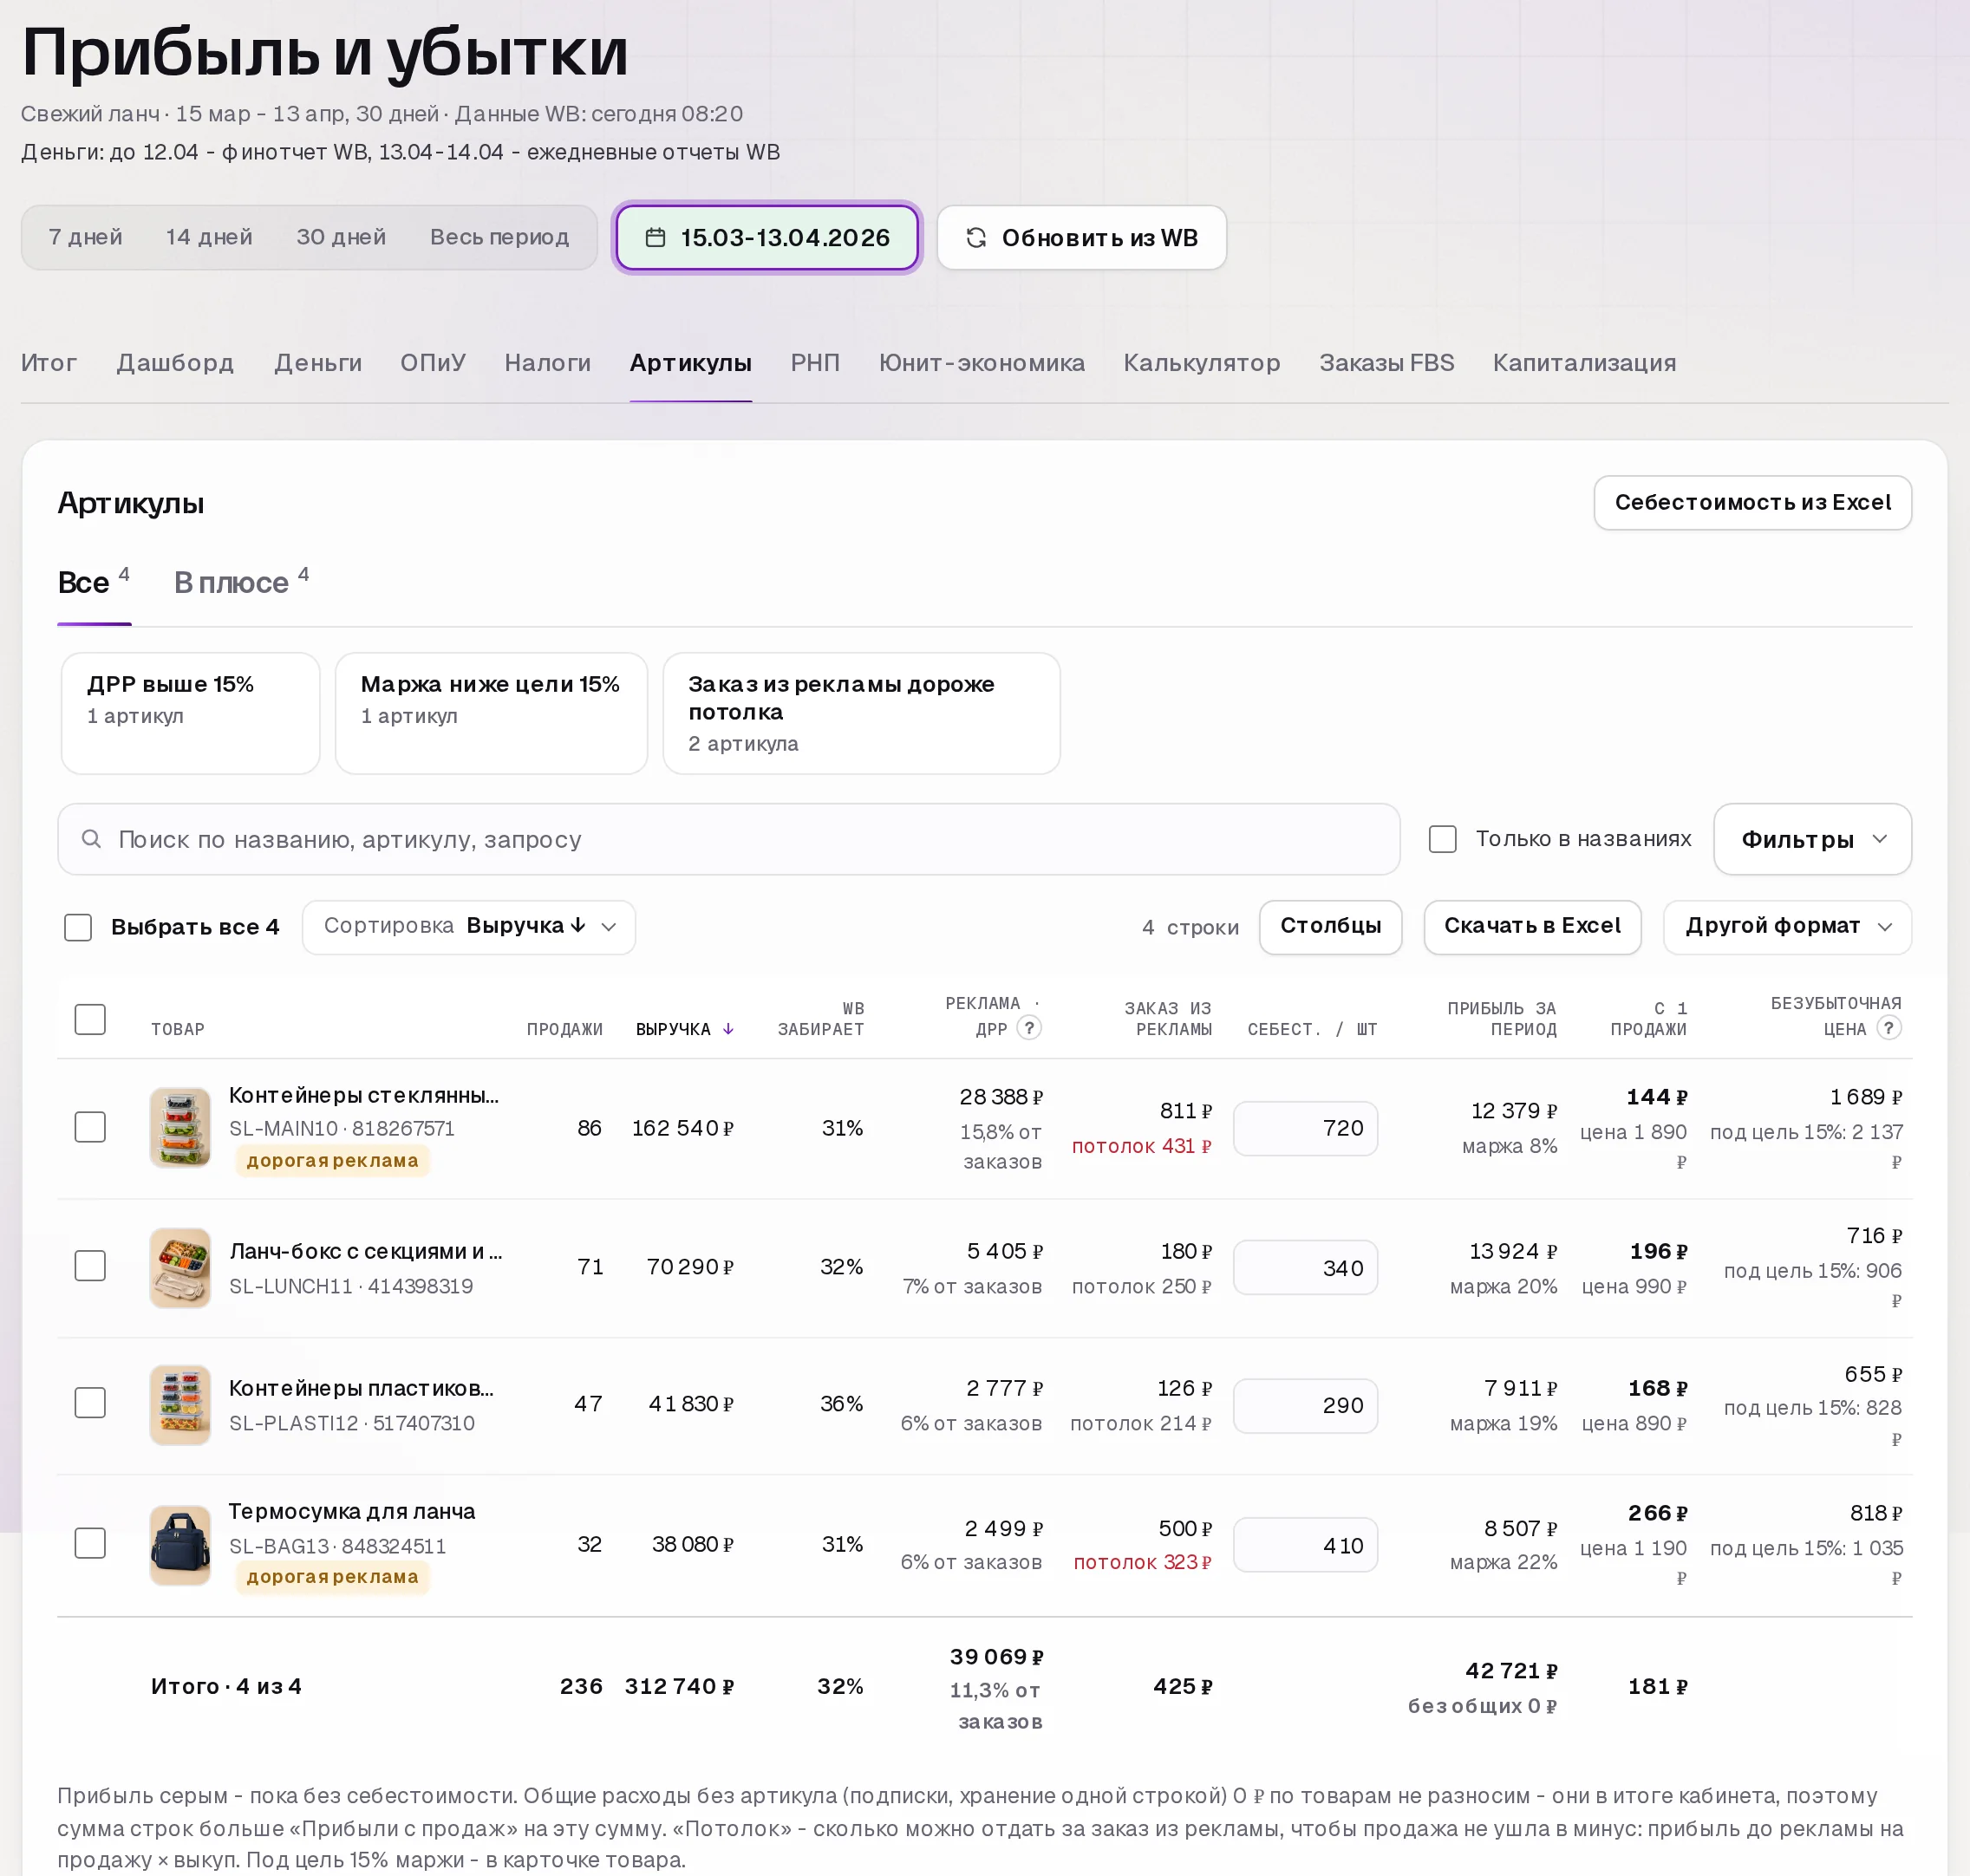
Task: Click the calendar icon in date range button
Action: [x=655, y=238]
